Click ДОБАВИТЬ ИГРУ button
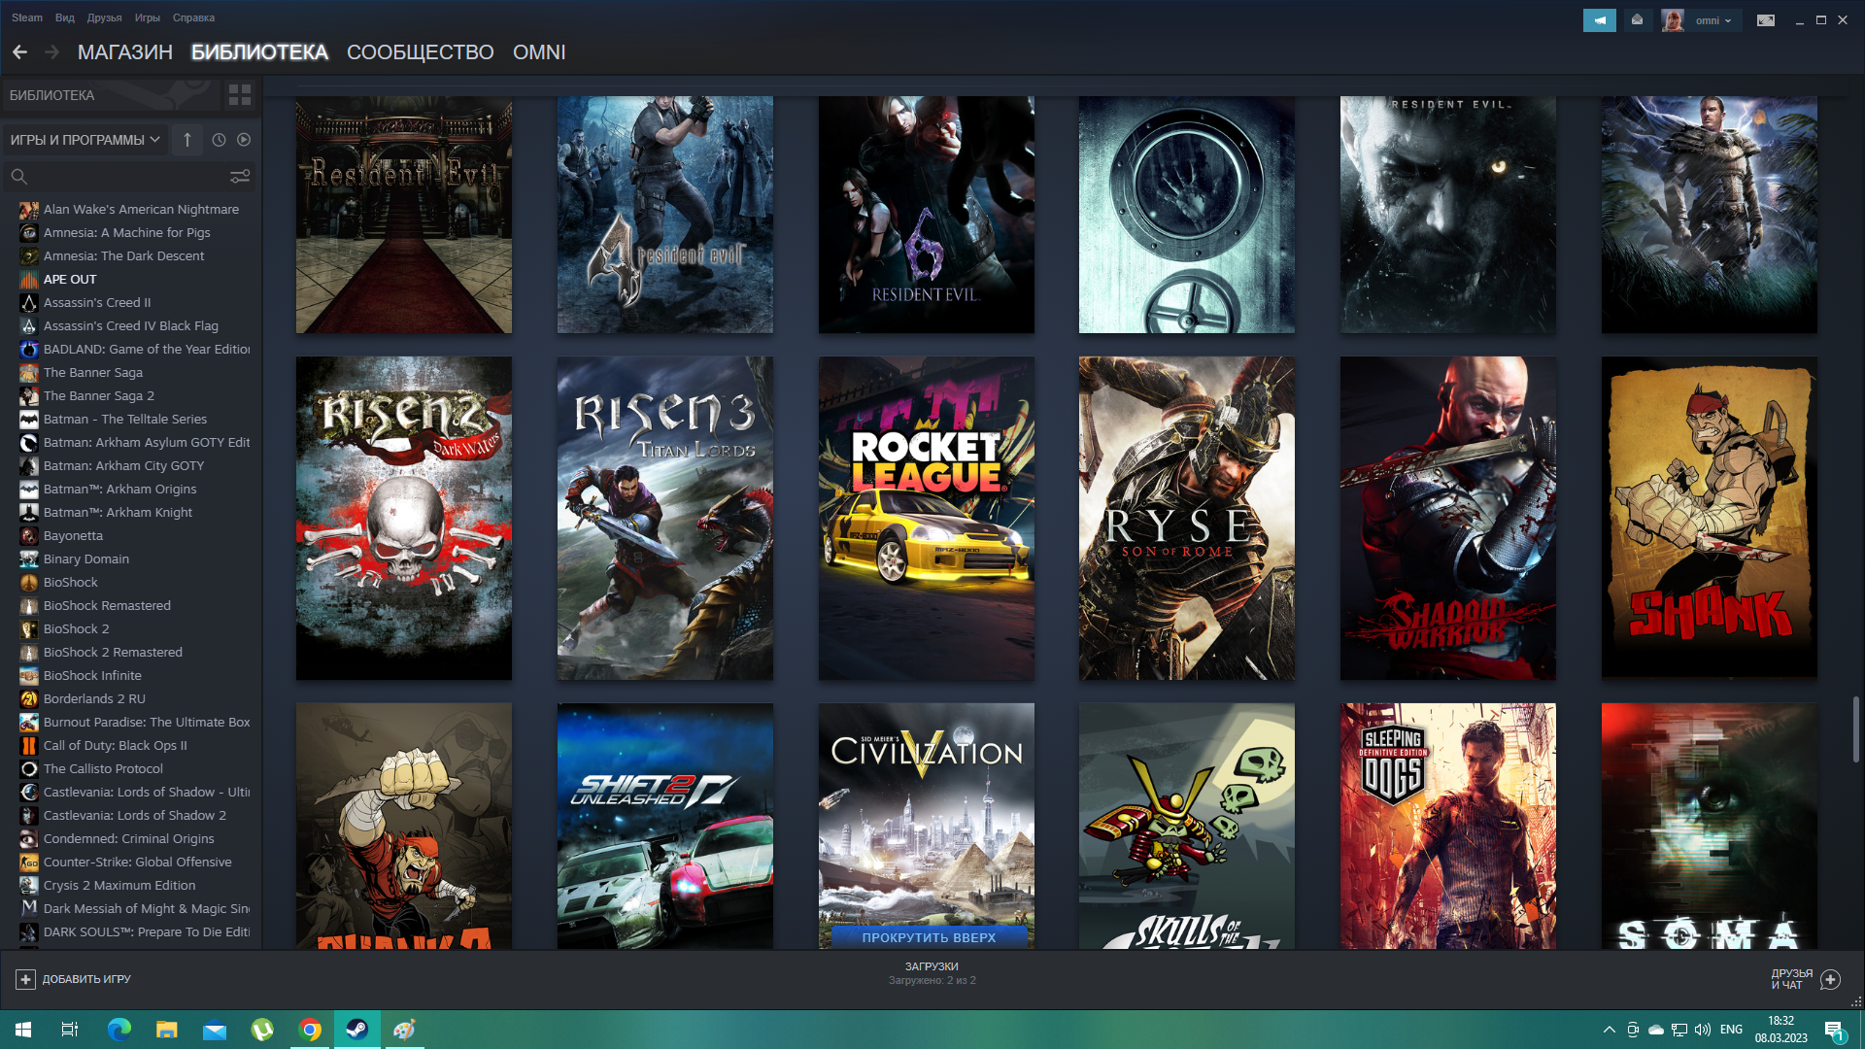 (x=74, y=979)
